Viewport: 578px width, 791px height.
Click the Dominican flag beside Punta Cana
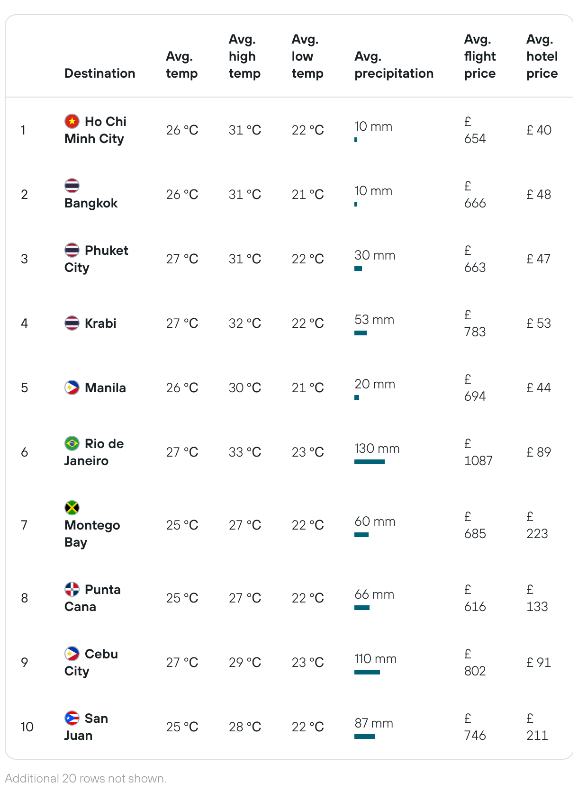tap(72, 589)
